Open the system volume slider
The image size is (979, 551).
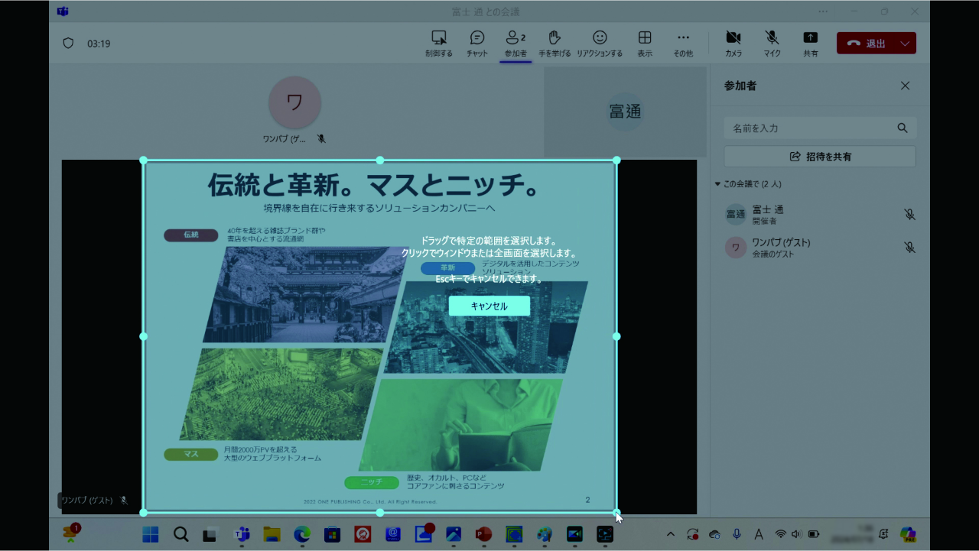coord(795,535)
